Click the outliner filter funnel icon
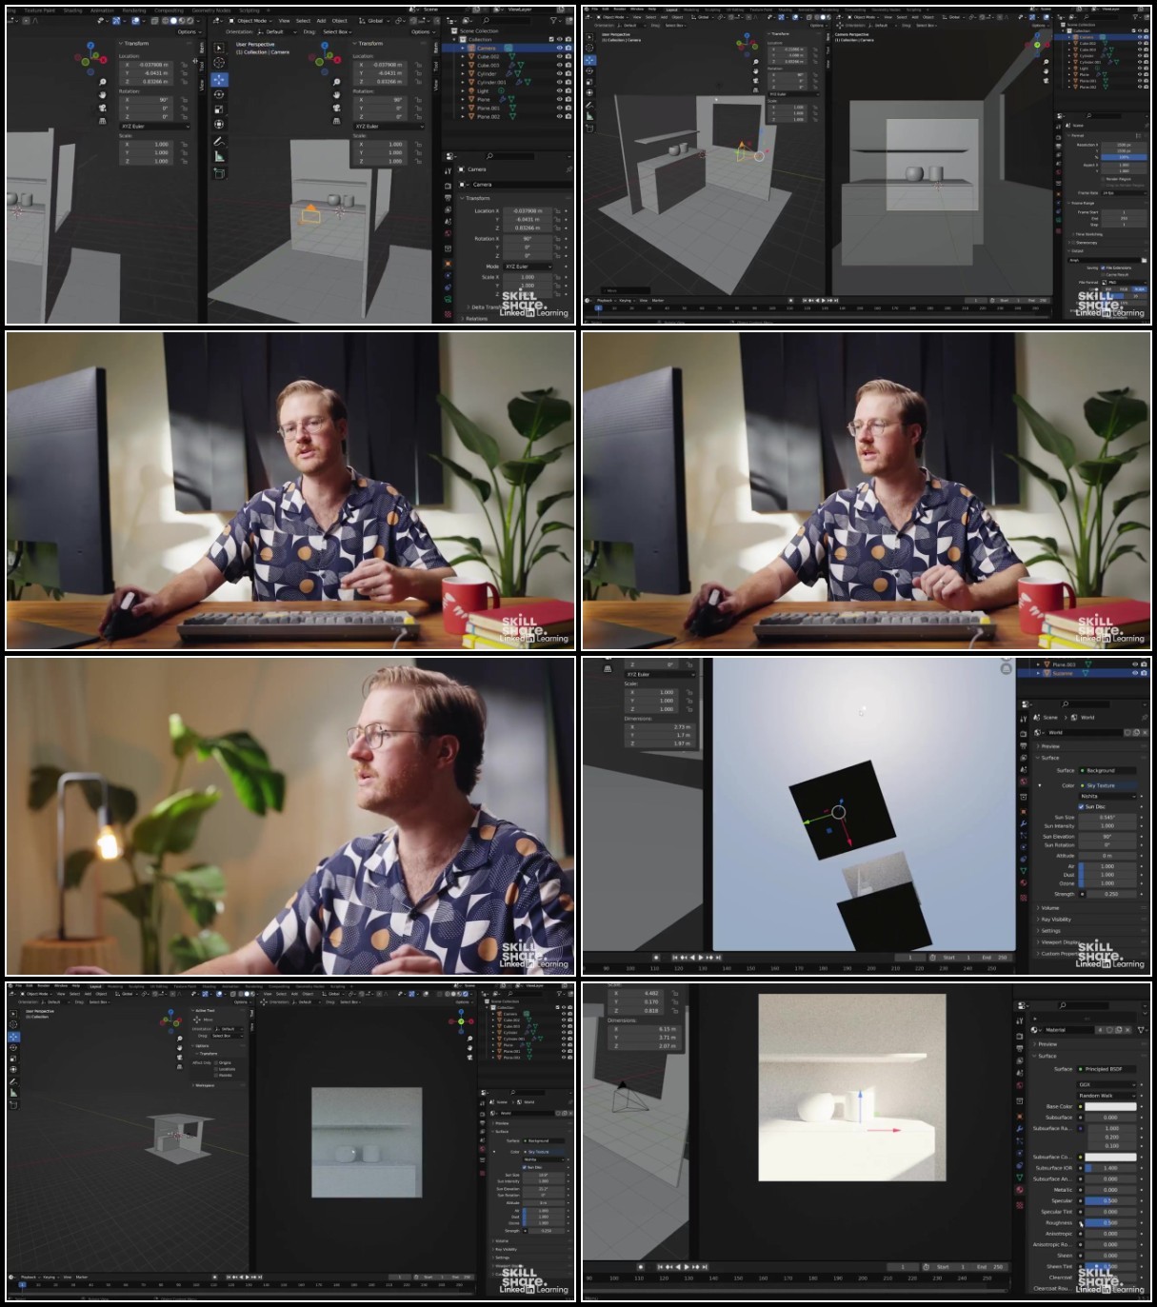Image resolution: width=1157 pixels, height=1307 pixels. click(x=554, y=20)
